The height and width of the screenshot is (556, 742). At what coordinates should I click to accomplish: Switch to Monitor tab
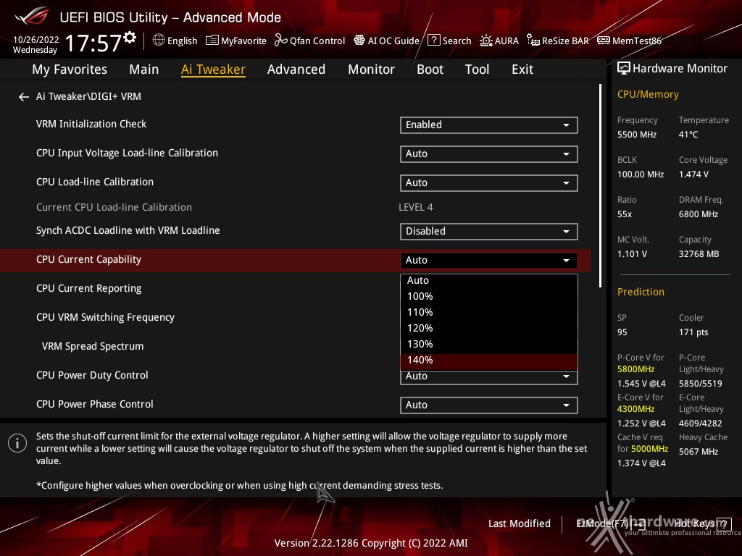[372, 69]
